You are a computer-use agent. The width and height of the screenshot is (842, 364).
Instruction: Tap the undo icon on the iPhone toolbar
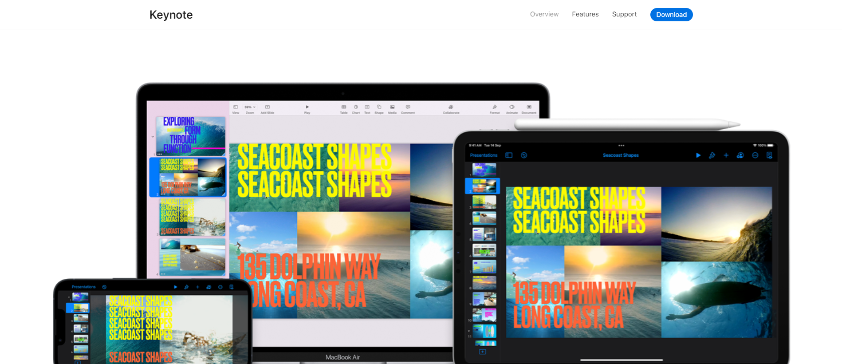[x=104, y=287]
